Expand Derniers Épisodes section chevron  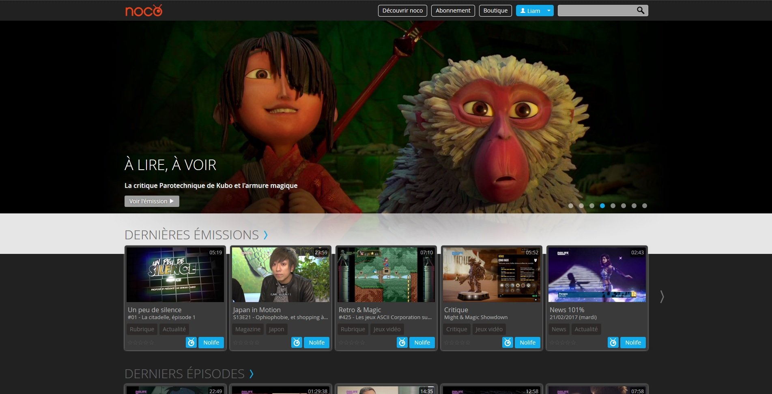[x=252, y=374]
